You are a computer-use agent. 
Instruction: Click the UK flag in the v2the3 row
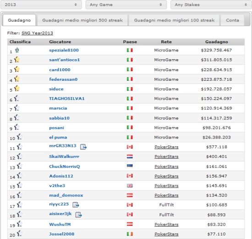pos(130,186)
